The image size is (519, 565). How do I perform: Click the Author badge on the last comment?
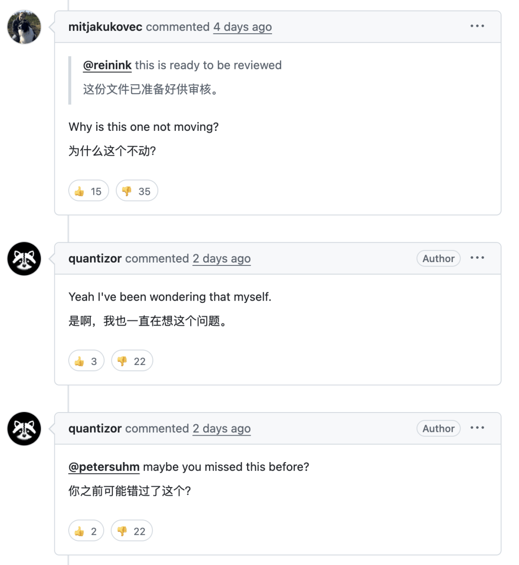[x=438, y=428]
